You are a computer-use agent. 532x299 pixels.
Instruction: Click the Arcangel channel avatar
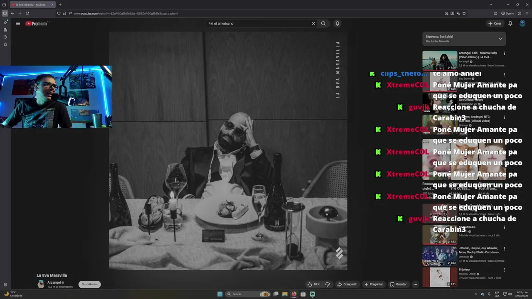(41, 284)
